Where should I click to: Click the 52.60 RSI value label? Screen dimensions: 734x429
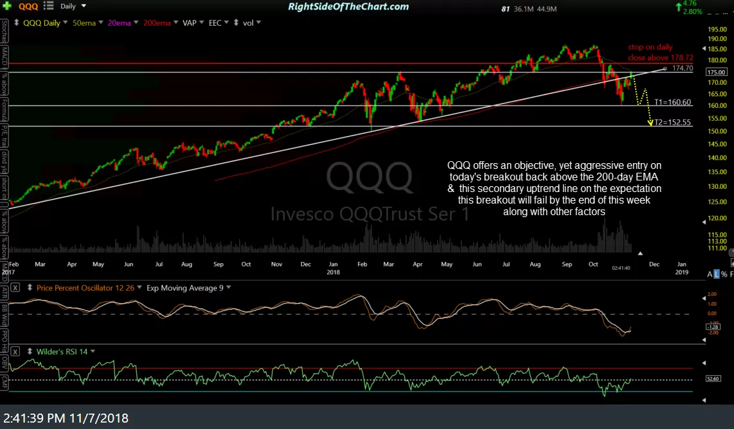coord(713,378)
